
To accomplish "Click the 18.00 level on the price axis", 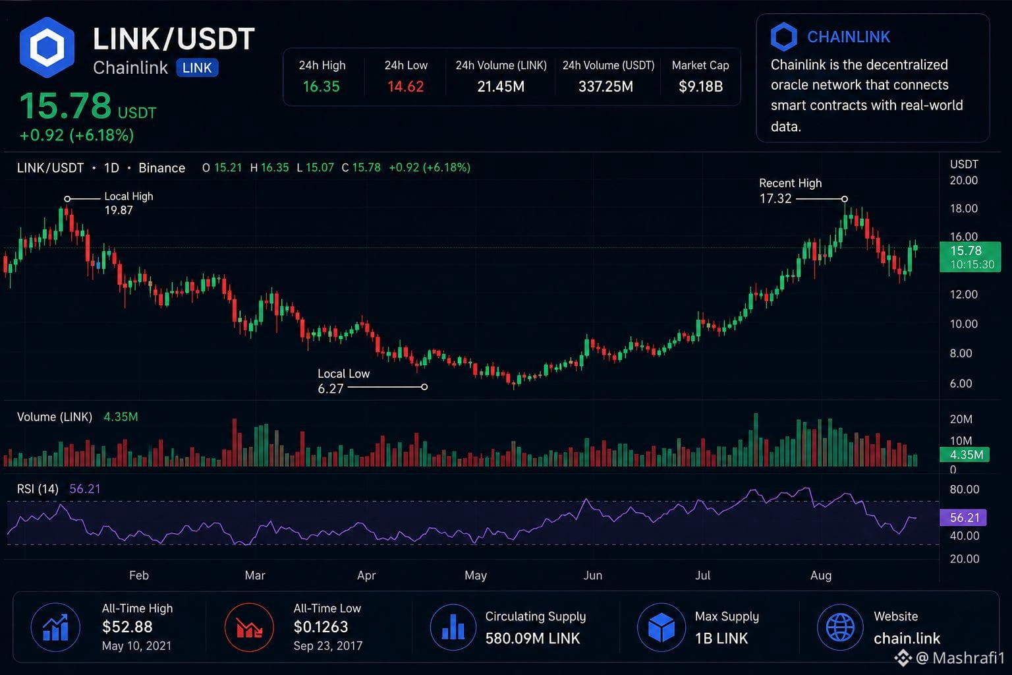I will click(963, 208).
